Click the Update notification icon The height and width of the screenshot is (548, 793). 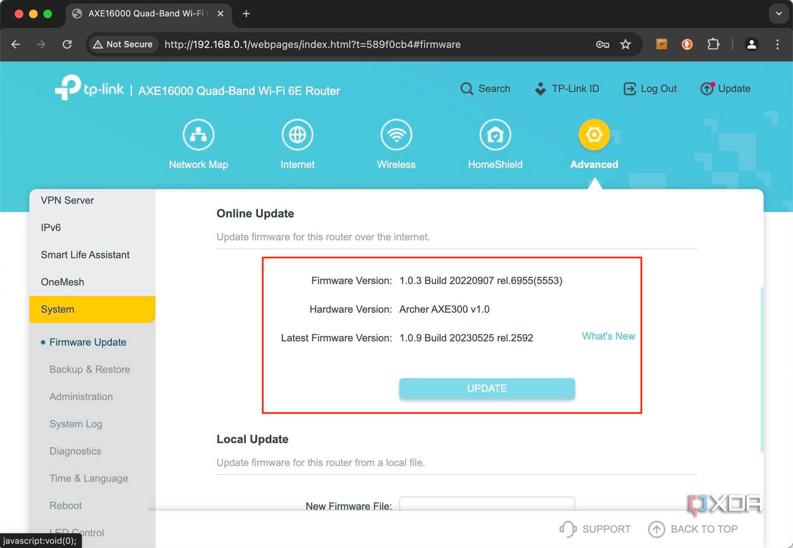pos(706,88)
